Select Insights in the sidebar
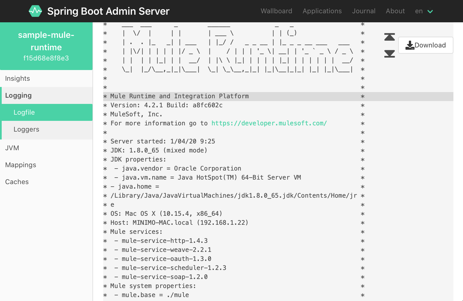Screen dimensions: 463x301 (17, 78)
